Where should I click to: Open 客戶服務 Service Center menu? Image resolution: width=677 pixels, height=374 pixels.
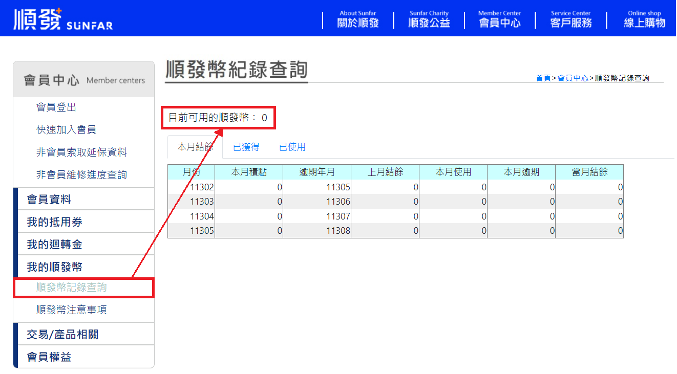570,19
